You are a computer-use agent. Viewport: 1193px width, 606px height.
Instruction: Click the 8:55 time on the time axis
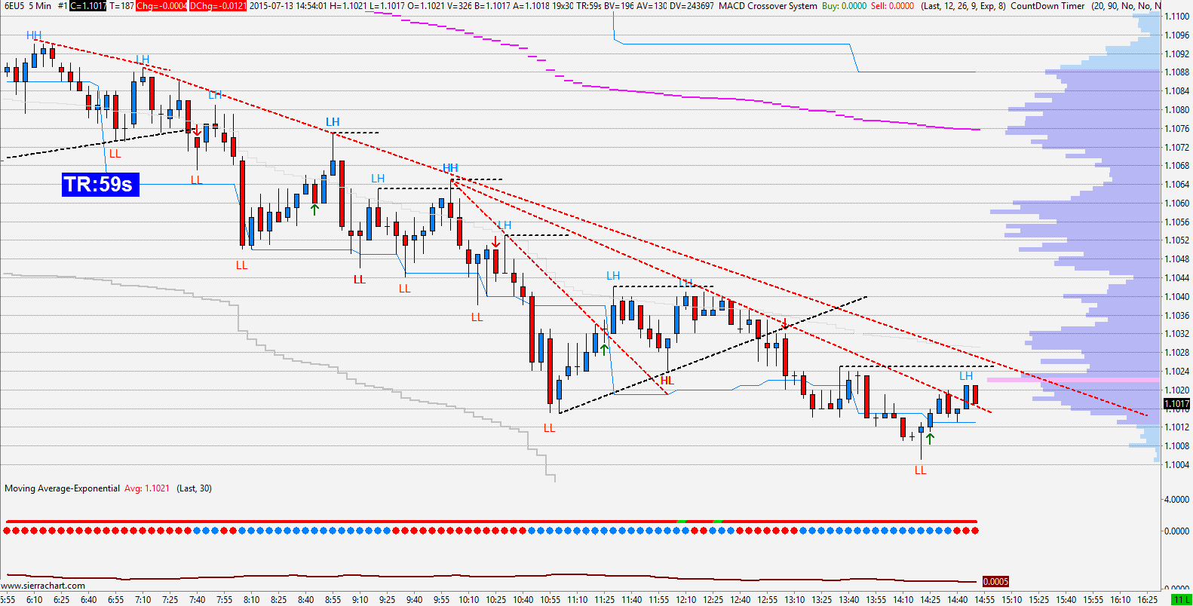pyautogui.click(x=333, y=600)
